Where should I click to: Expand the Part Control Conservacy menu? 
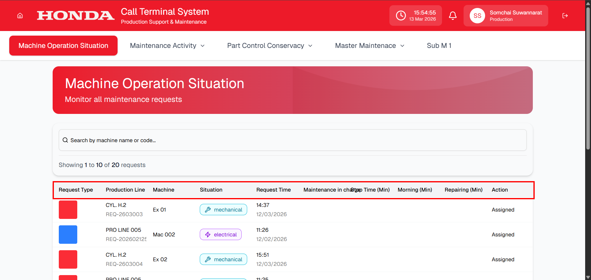pyautogui.click(x=270, y=46)
